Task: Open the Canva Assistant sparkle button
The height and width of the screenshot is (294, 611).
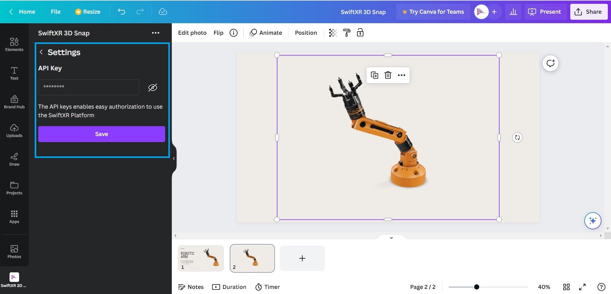Action: (x=592, y=220)
